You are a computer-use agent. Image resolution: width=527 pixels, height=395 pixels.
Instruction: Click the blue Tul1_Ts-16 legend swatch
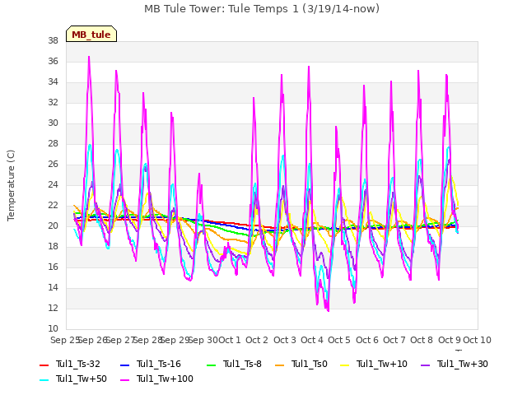[124, 365]
